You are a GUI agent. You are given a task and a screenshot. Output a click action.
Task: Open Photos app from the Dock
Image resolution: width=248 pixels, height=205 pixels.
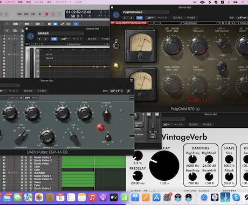39,197
